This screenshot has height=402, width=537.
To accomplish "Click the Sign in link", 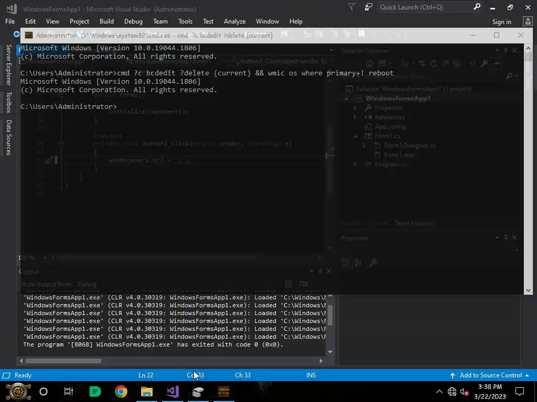I will (501, 21).
